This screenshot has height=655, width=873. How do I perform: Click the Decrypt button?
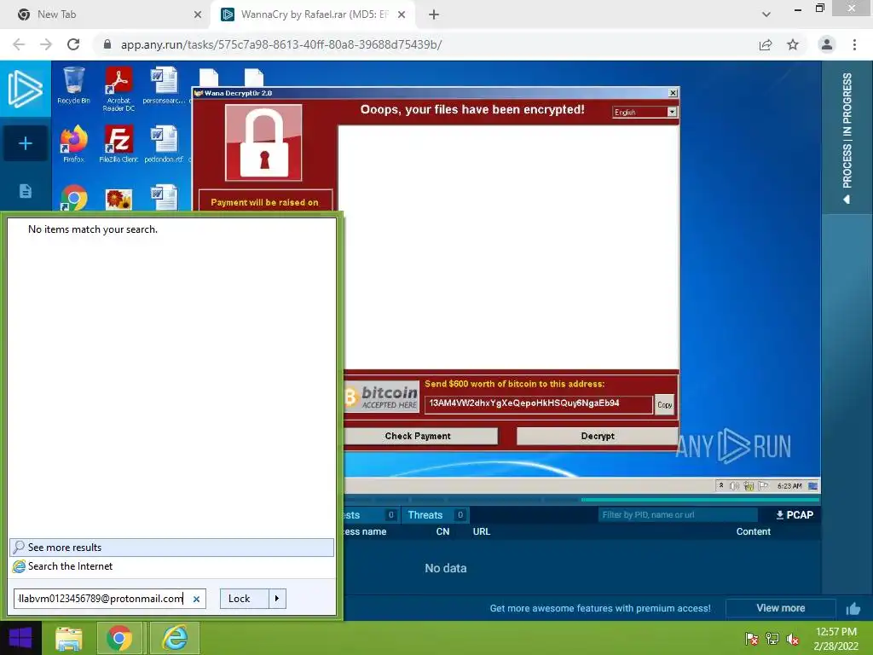coord(598,436)
